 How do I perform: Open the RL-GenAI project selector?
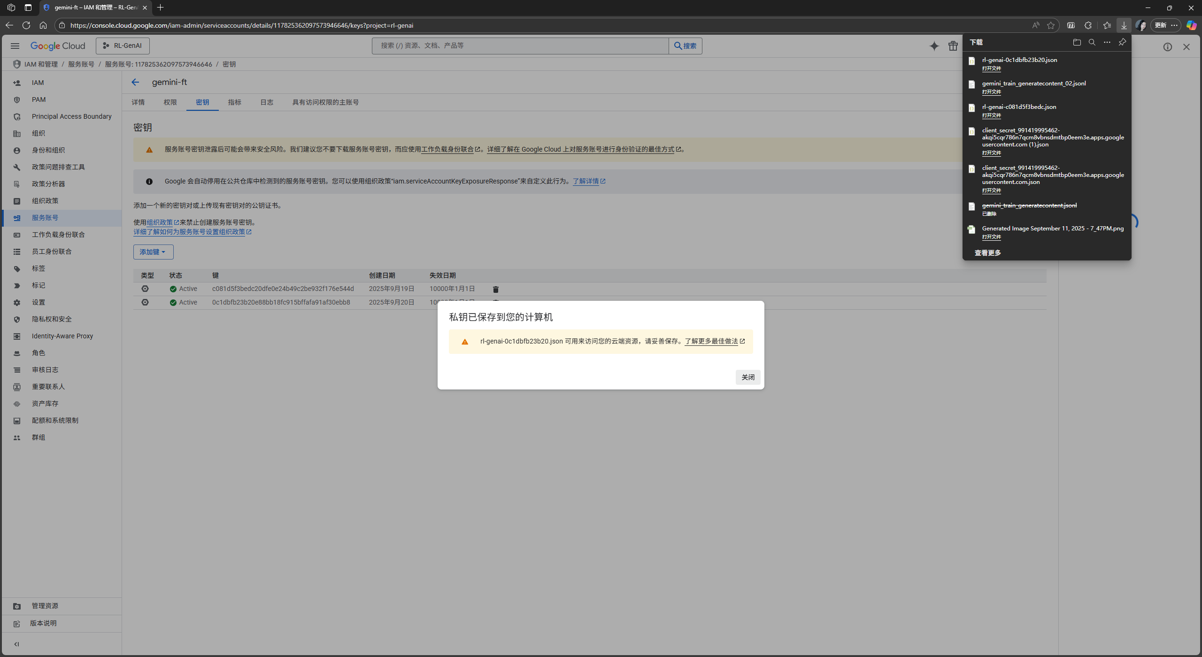(x=123, y=46)
